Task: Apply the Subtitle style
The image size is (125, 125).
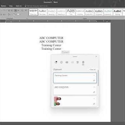Action: point(80,12)
